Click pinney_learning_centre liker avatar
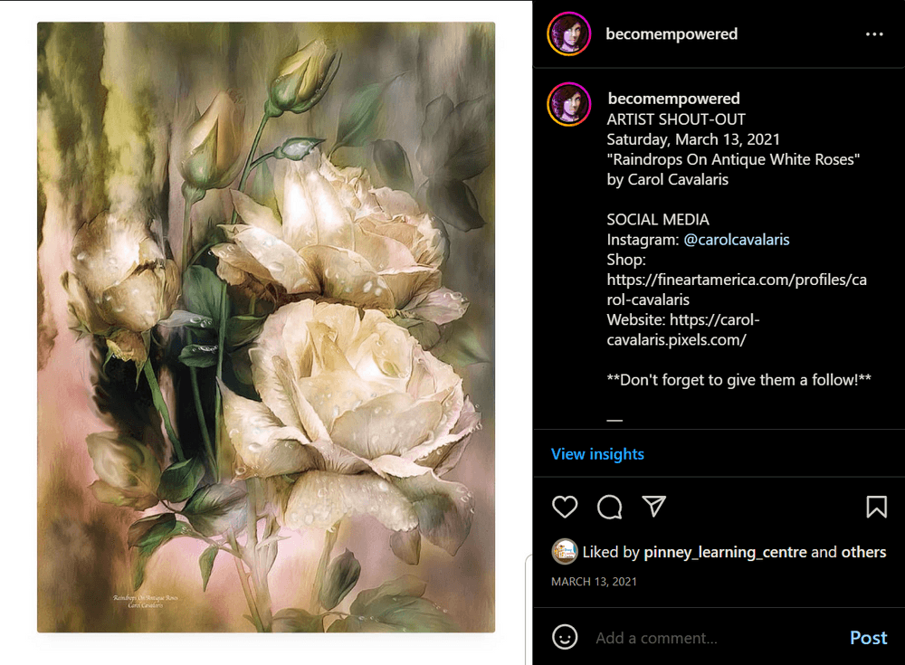 (565, 552)
